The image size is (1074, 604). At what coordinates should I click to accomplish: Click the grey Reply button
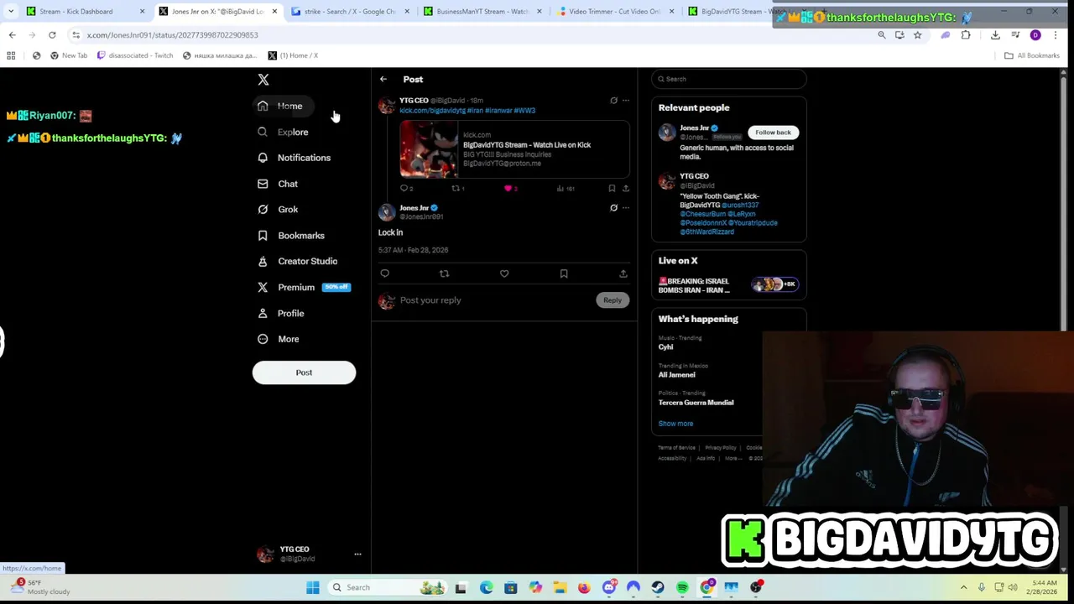[613, 300]
